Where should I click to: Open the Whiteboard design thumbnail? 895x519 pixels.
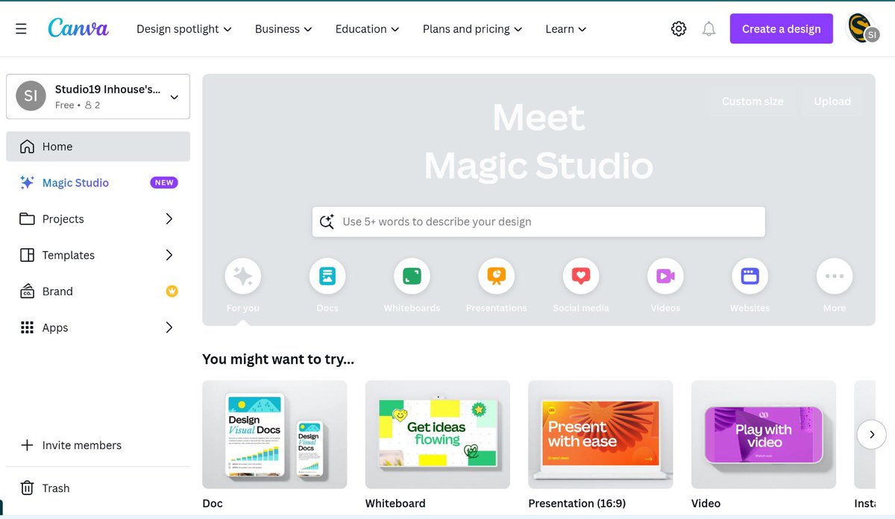438,435
